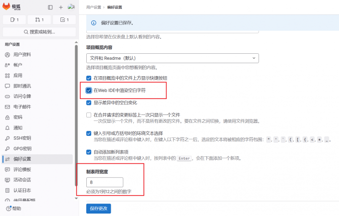Click the 活动会话 monitor icon
Image resolution: width=339 pixels, height=216 pixels.
coord(7,180)
